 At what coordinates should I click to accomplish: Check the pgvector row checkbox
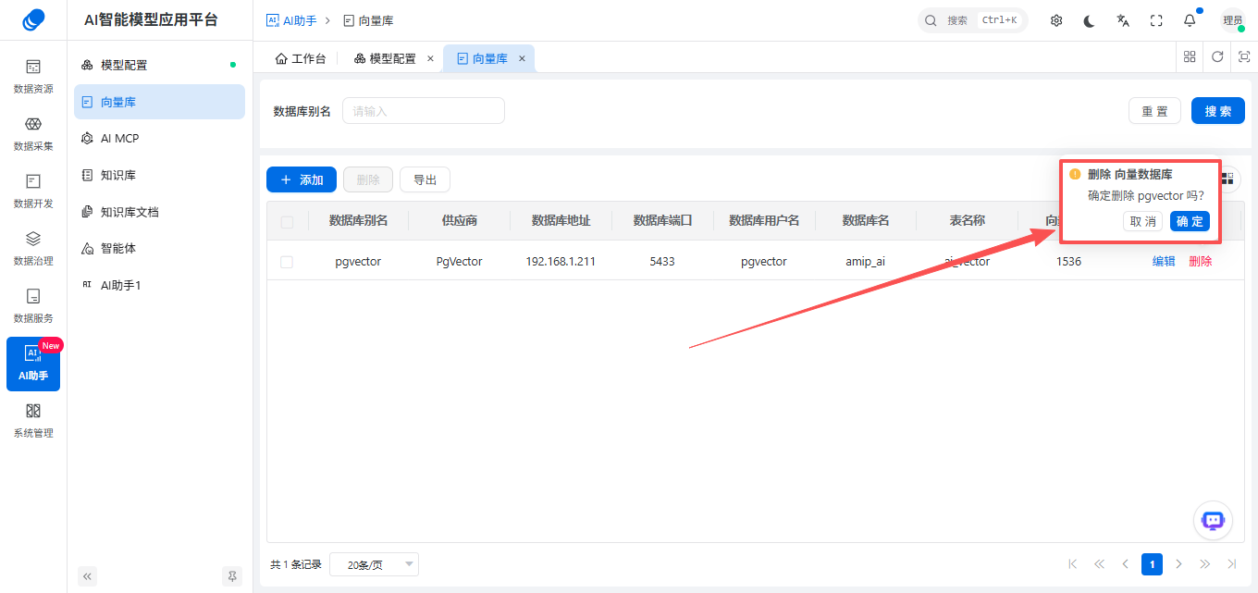287,262
